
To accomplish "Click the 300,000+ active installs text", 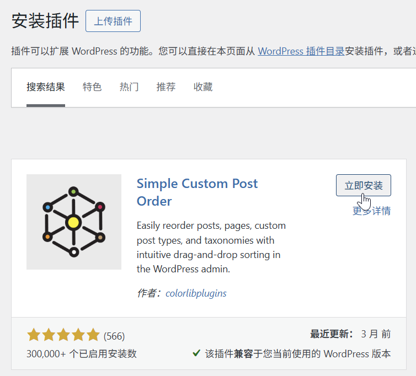I will click(x=82, y=354).
